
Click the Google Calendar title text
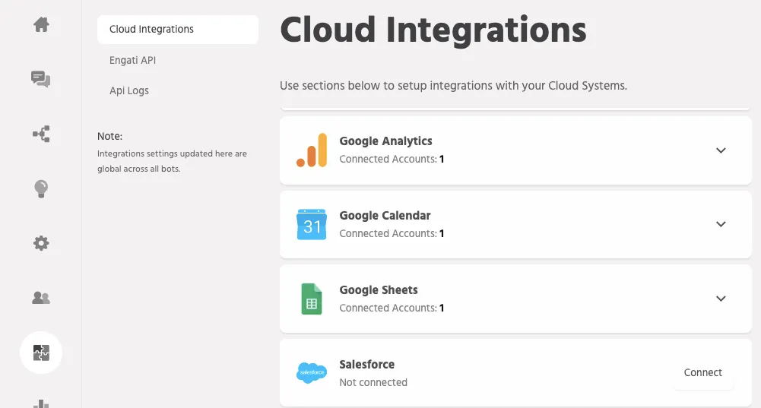pos(385,216)
